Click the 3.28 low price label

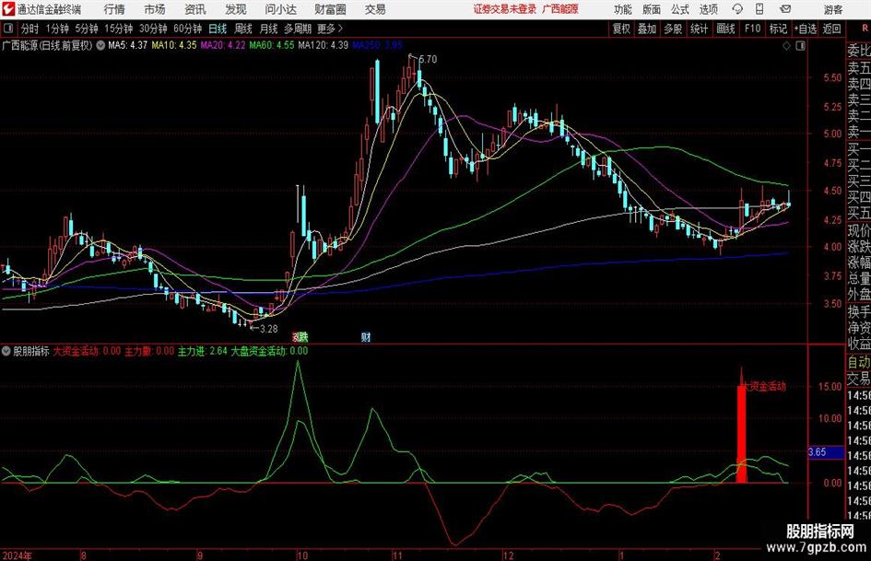point(269,329)
